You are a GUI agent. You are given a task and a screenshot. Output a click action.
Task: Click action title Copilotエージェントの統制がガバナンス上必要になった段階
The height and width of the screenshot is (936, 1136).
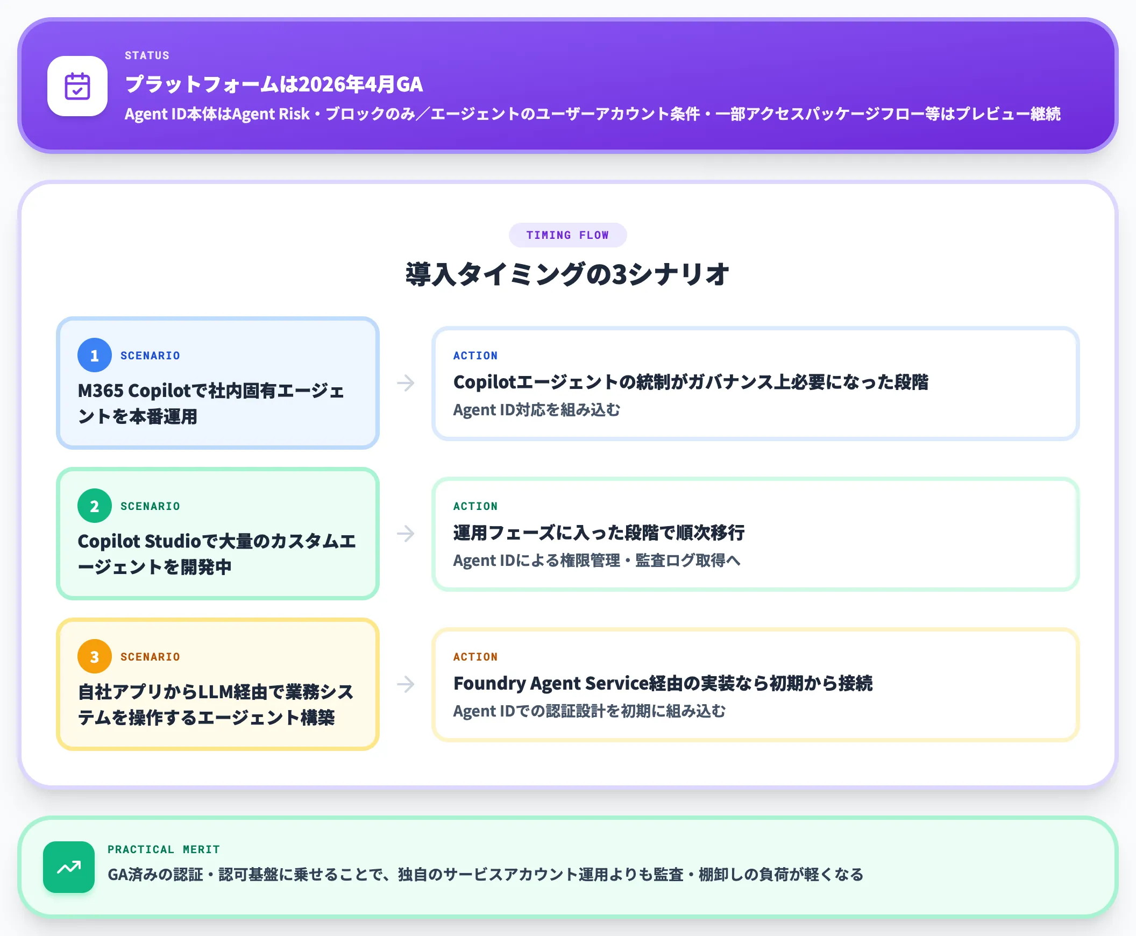691,382
